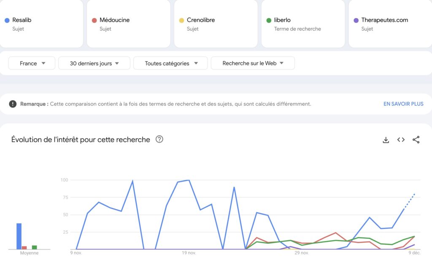Download the interest over time chart data
432x265 pixels.
[x=386, y=139]
